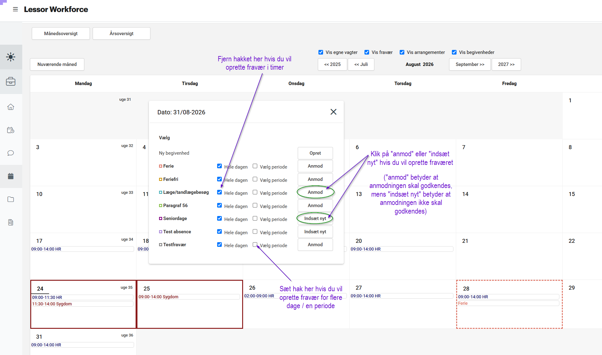Go to next month September >>

[x=470, y=64]
